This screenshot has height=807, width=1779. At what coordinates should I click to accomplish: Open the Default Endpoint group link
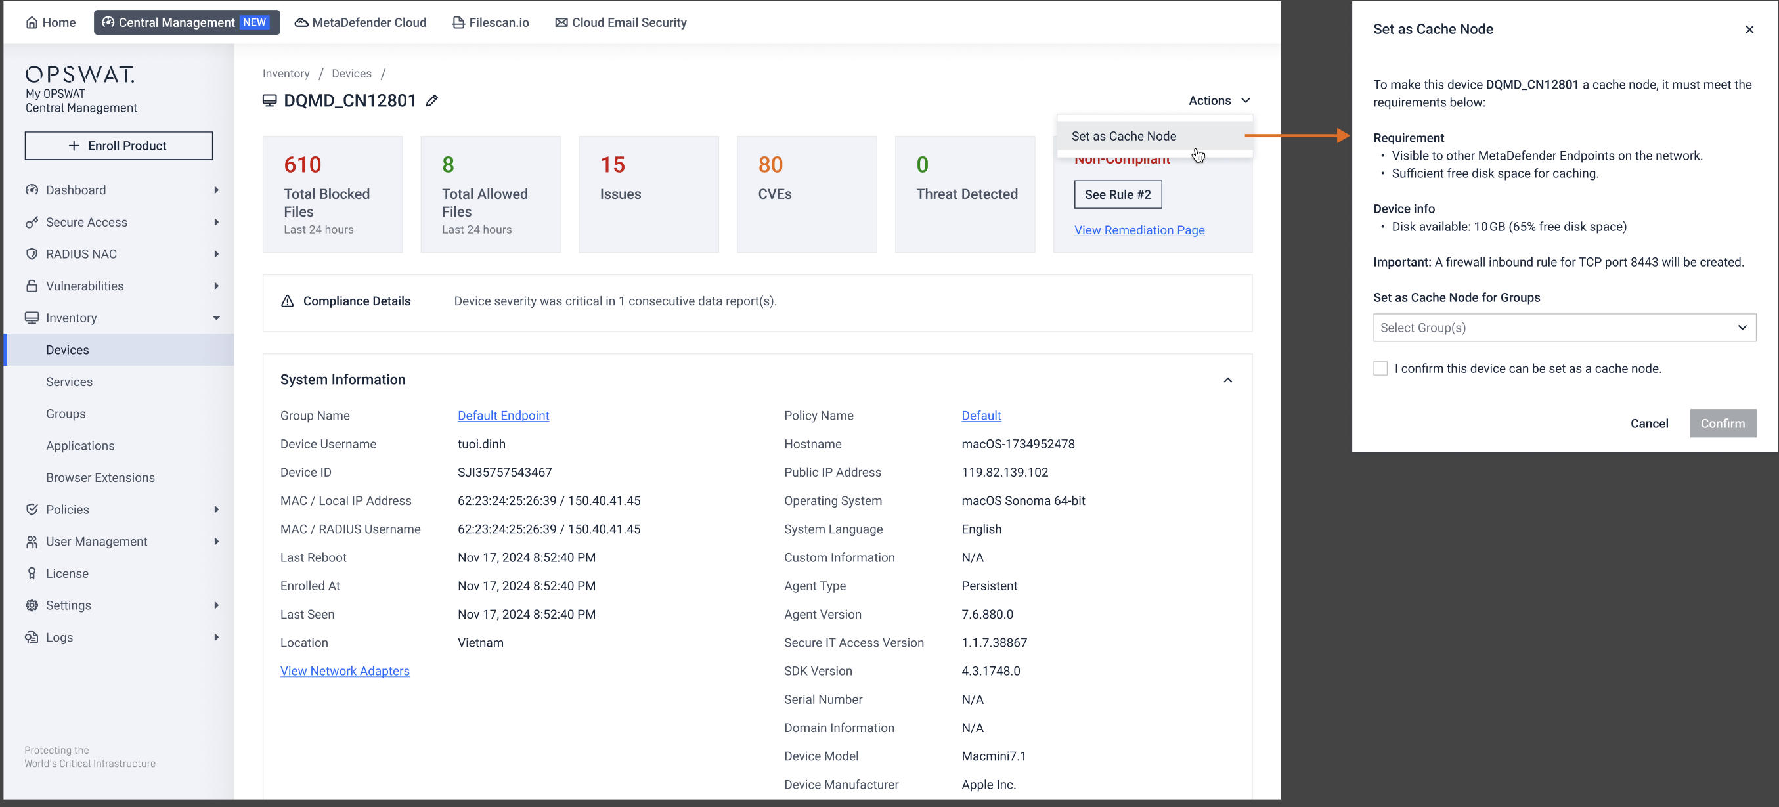[x=503, y=415]
